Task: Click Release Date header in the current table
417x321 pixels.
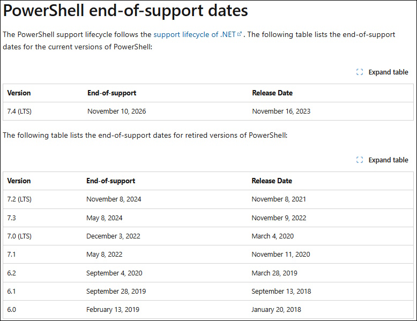Action: click(272, 93)
